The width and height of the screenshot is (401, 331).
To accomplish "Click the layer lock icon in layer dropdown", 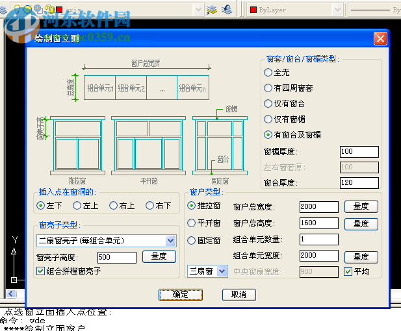I will [51, 10].
